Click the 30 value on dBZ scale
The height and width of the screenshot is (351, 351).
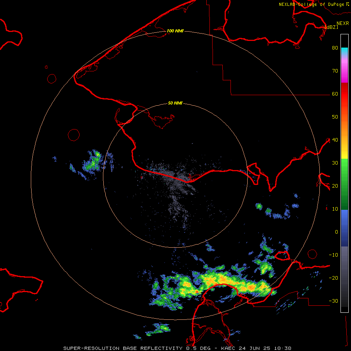[335, 163]
